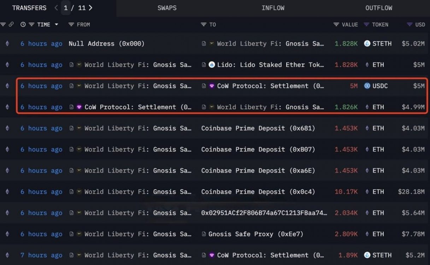
Task: Click the Ethereum icon in first row
Action: point(7,43)
